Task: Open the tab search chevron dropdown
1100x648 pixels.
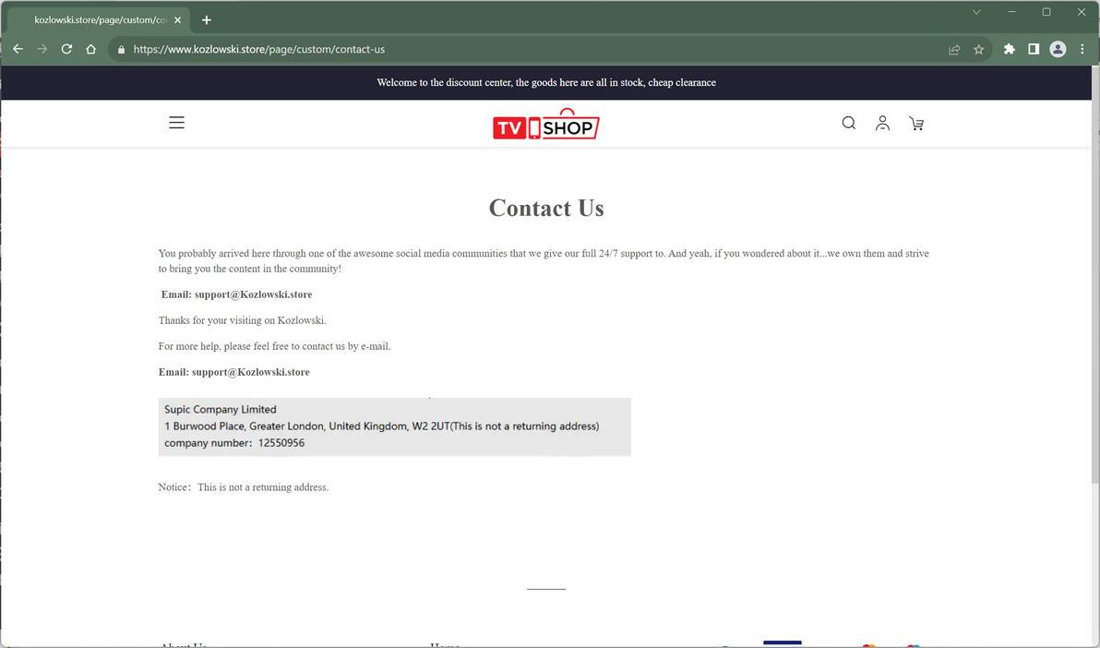Action: pyautogui.click(x=975, y=12)
